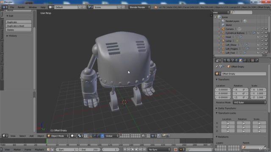
Task: Open the Blender Render engine dropdown
Action: click(139, 7)
